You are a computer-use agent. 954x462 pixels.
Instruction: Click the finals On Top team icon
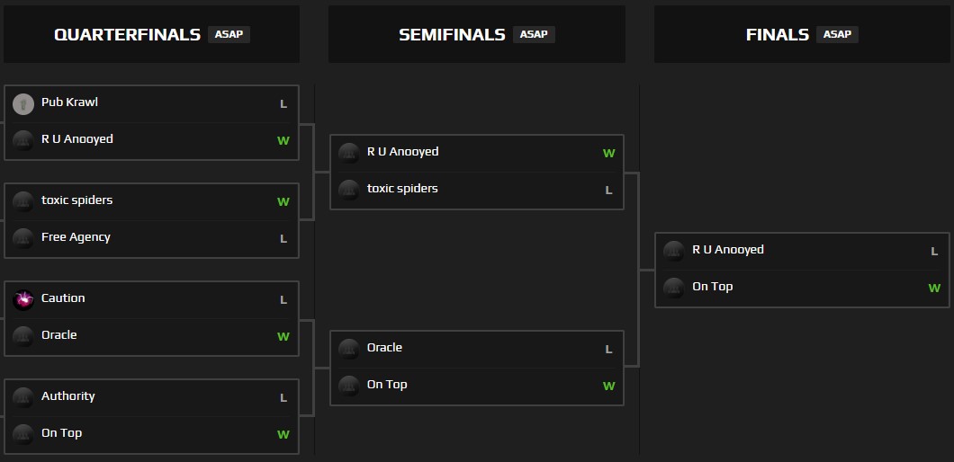674,288
